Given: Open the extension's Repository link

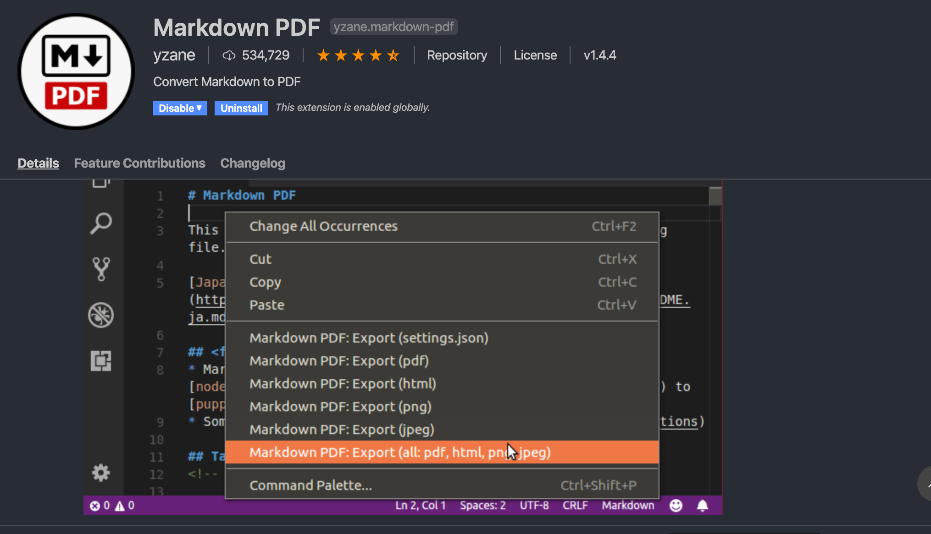Looking at the screenshot, I should 457,55.
